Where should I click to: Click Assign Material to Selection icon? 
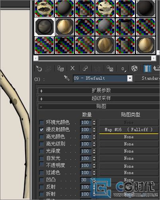pyautogui.click(x=60, y=69)
